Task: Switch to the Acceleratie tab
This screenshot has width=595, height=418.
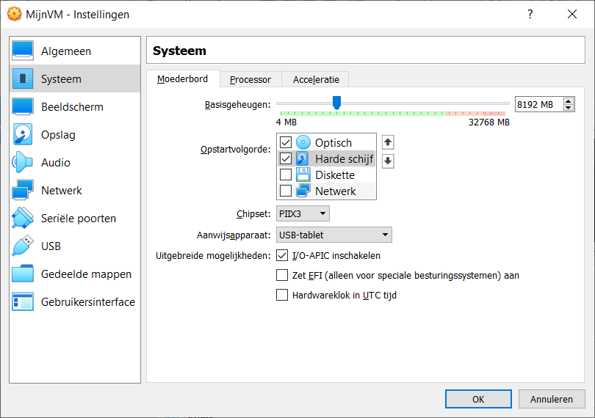Action: click(x=316, y=79)
